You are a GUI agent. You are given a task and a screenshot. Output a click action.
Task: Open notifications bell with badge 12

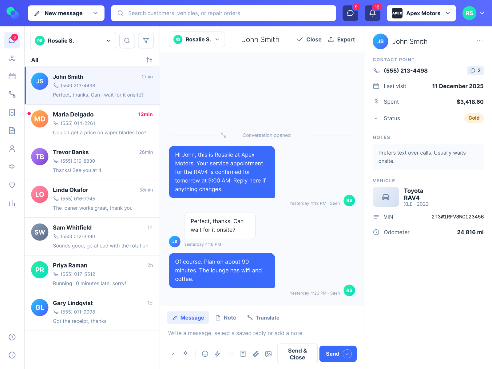pos(372,13)
